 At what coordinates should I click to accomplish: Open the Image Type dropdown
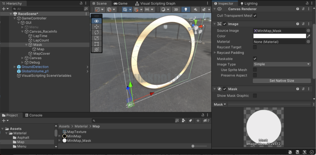[282, 64]
